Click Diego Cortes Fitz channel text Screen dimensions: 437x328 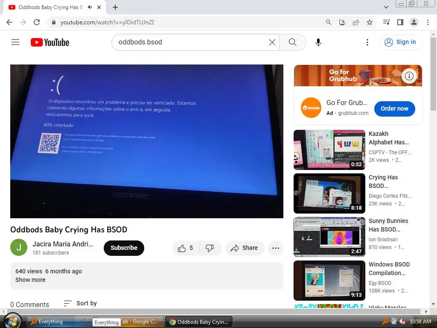click(390, 196)
